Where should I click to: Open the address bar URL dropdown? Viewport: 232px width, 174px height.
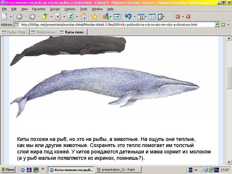point(216,25)
